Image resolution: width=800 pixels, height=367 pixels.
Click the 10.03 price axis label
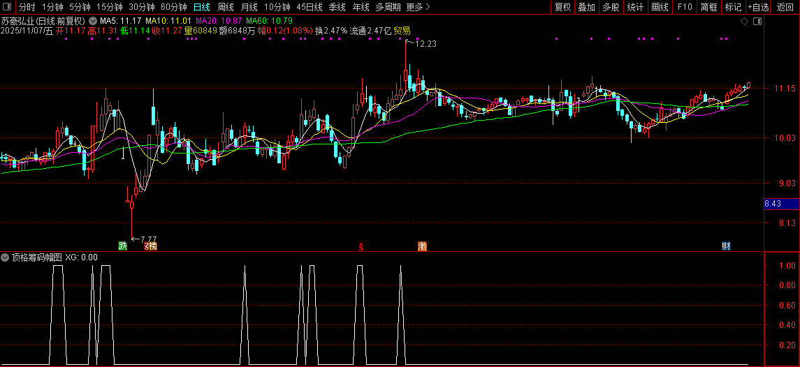click(785, 137)
